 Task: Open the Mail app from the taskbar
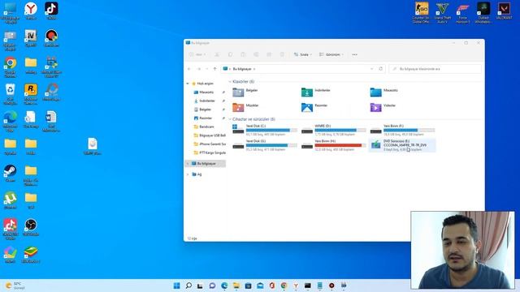(x=260, y=286)
